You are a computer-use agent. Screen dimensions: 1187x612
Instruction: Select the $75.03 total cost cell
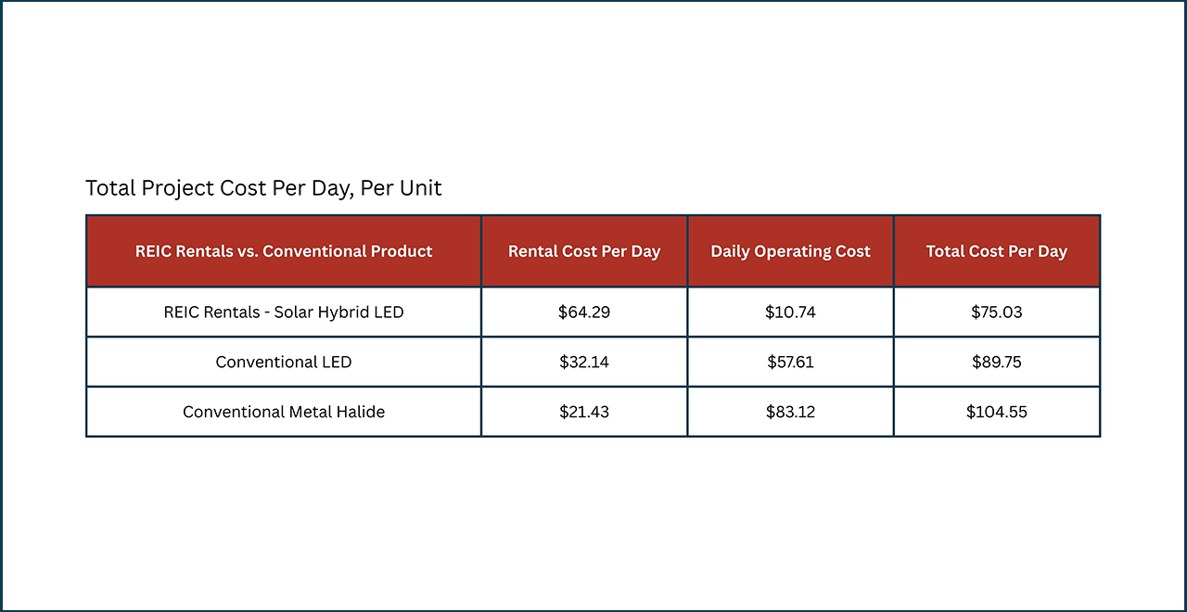(x=996, y=312)
